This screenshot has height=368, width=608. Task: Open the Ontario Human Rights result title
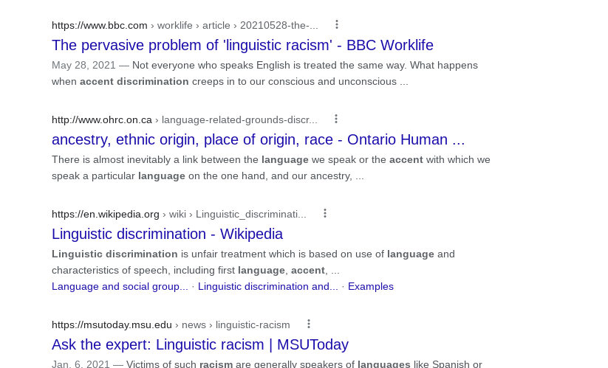[x=258, y=139]
